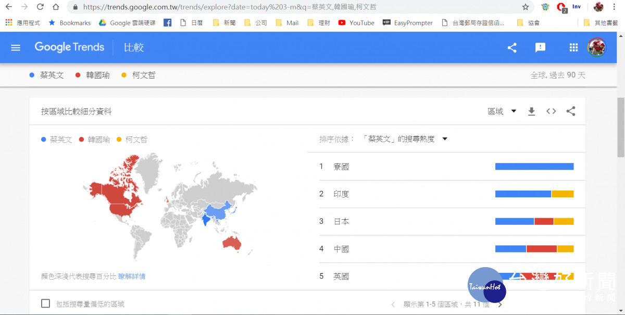Image resolution: width=625 pixels, height=315 pixels.
Task: Open the Mail bookmark folder
Action: coord(287,23)
